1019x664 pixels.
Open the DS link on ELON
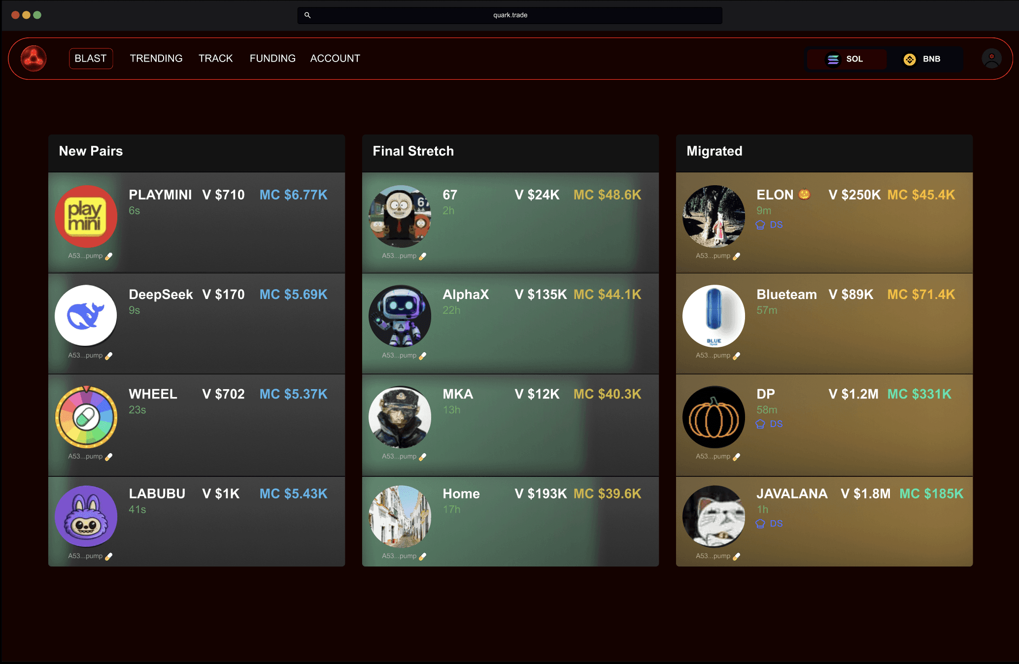tap(769, 225)
